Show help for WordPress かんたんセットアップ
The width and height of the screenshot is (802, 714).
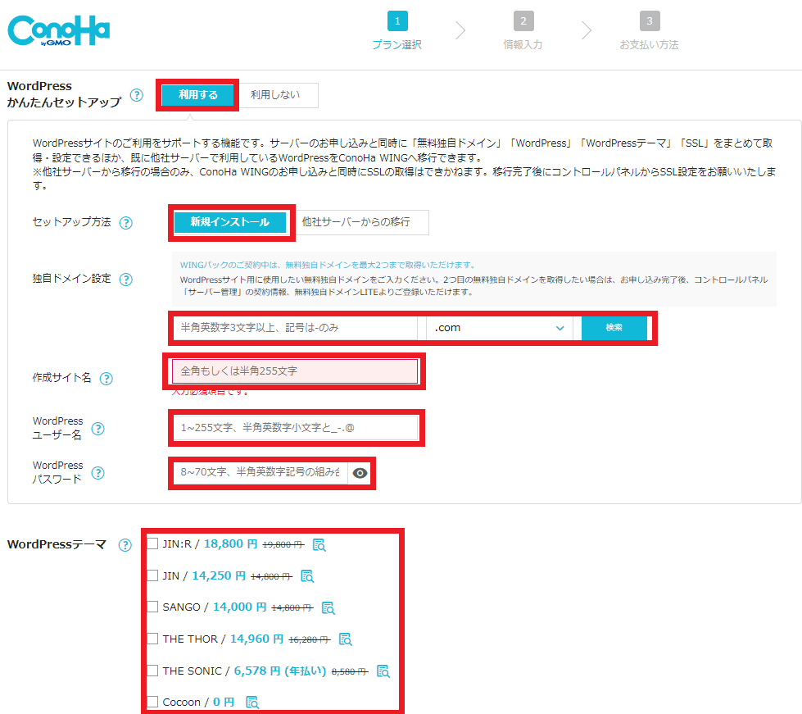137,95
